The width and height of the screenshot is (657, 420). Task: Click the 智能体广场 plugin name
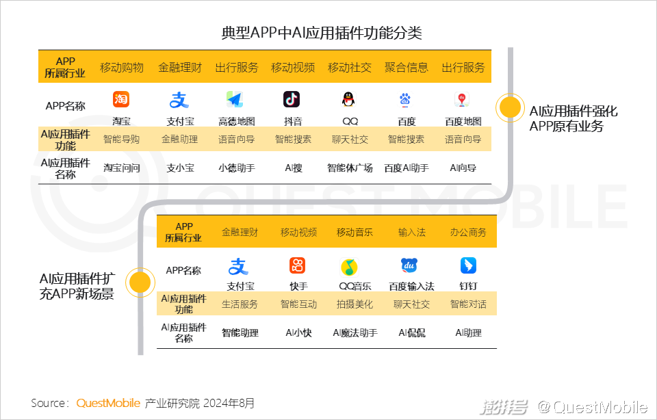(x=350, y=168)
